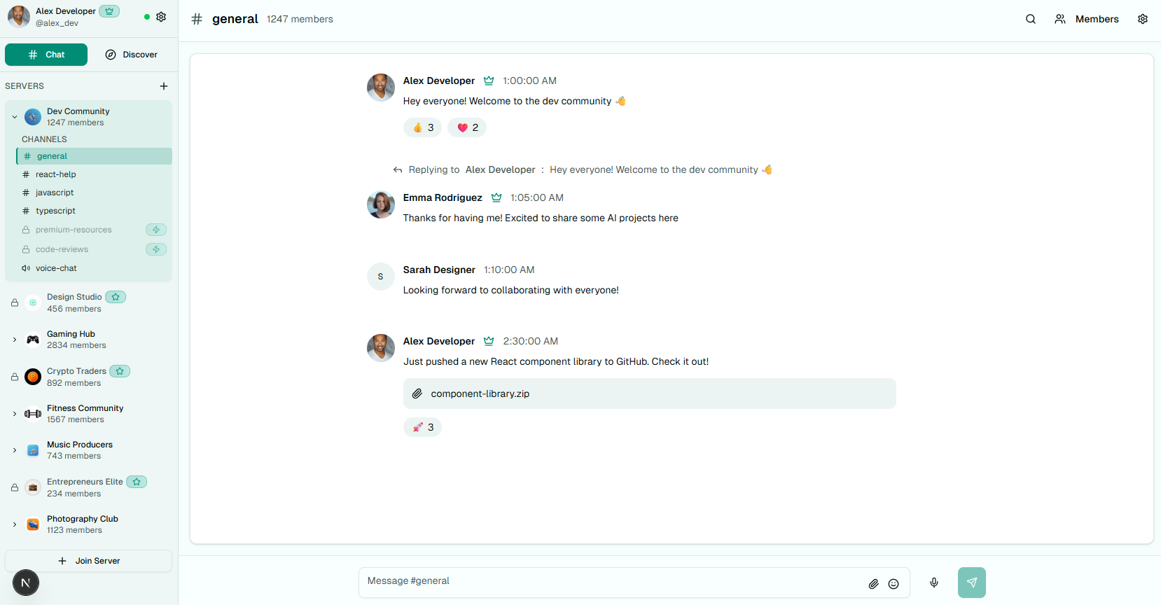Toggle the rocket reaction on library post

coord(423,427)
